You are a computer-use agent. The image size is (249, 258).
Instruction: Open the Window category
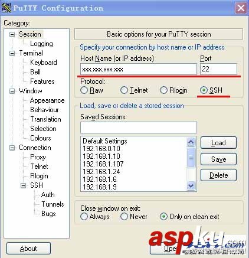tap(31, 91)
